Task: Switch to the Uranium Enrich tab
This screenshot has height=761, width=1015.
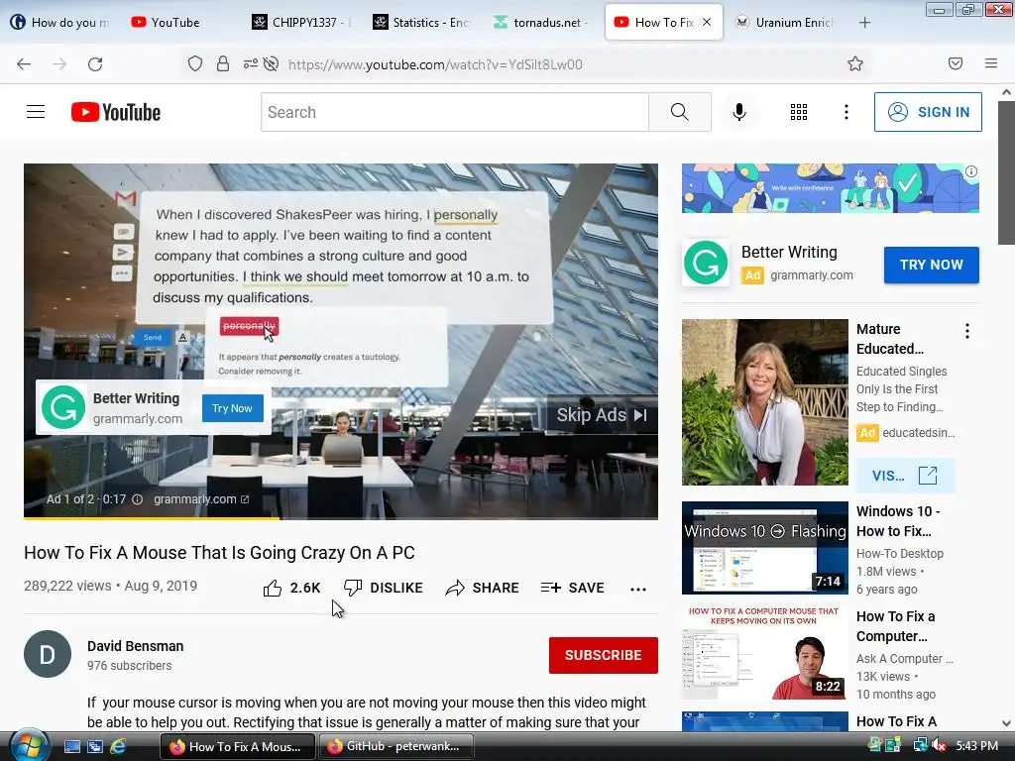Action: coord(785,23)
